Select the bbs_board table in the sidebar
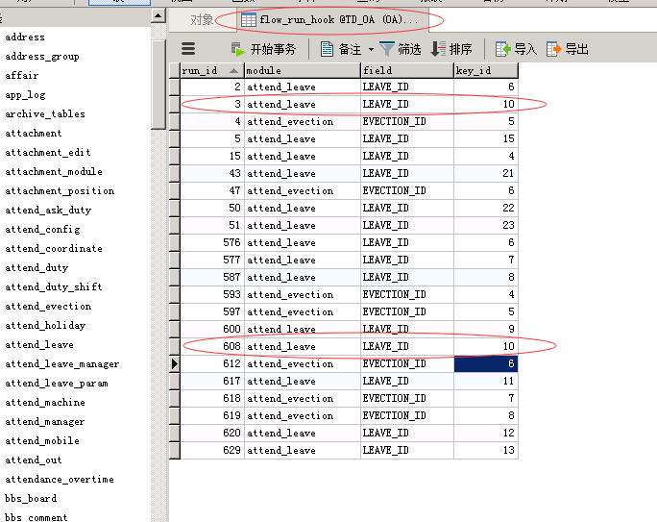This screenshot has height=522, width=657. pos(31,499)
